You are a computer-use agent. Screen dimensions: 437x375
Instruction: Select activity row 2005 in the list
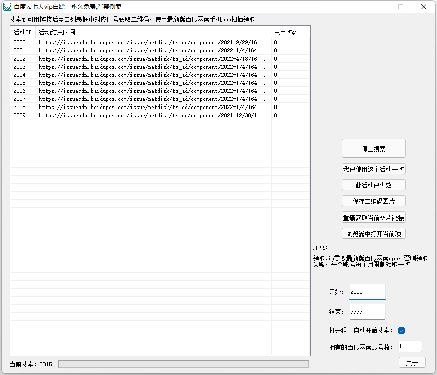click(101, 82)
